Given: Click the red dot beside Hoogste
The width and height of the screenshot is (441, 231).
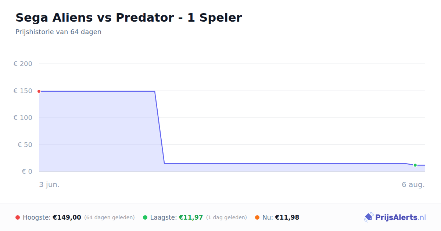Looking at the screenshot, I should pyautogui.click(x=18, y=217).
